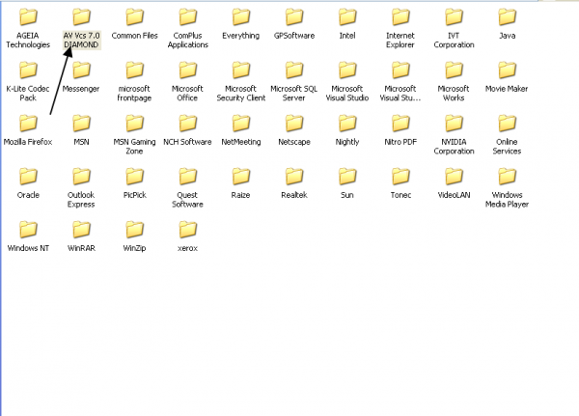The height and width of the screenshot is (416, 579).
Task: Select the Quest Software folder icon
Action: click(187, 177)
